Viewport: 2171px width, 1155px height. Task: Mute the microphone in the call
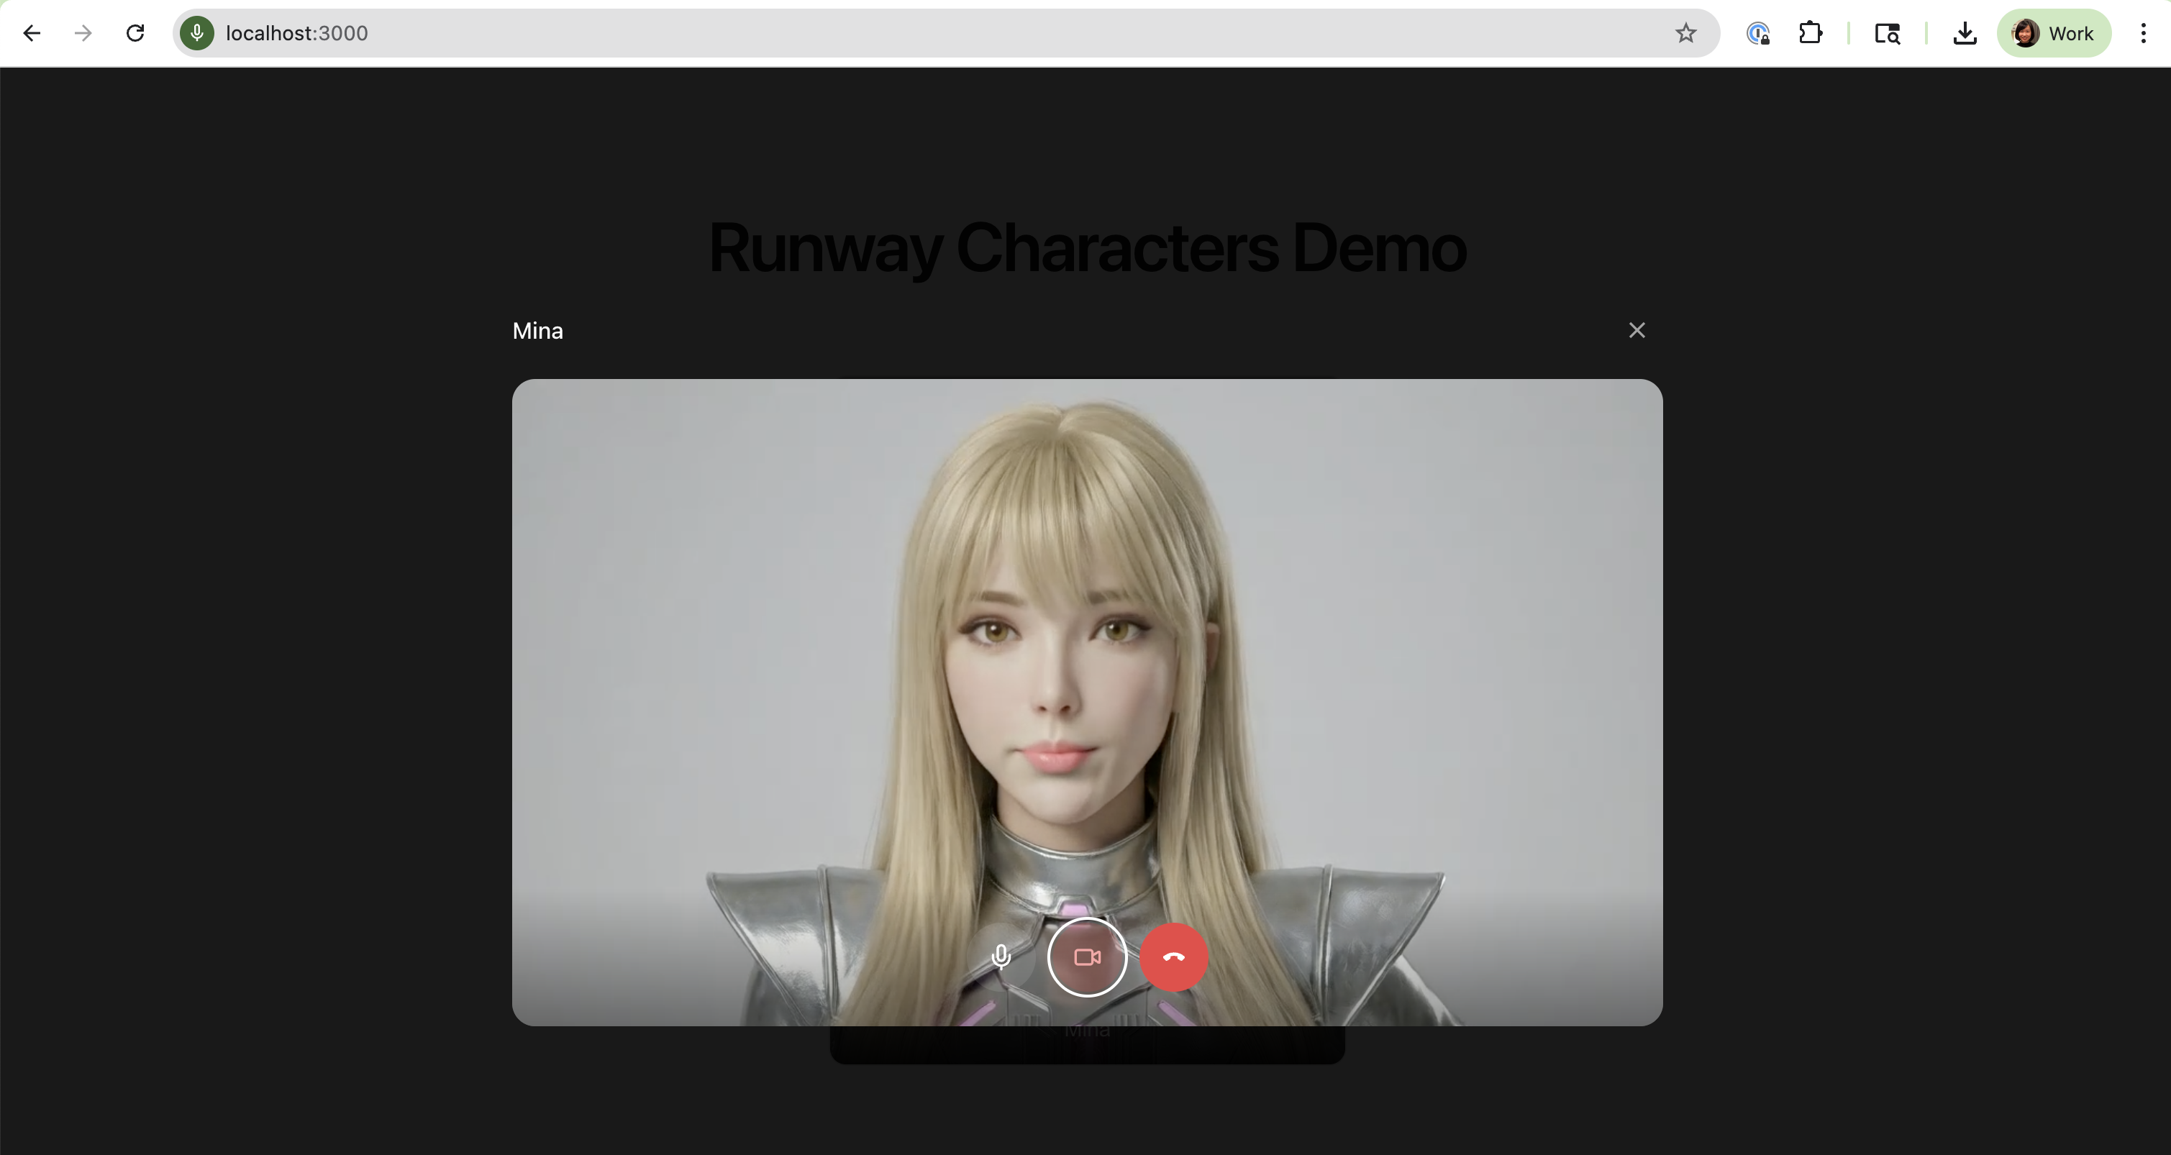(1001, 957)
